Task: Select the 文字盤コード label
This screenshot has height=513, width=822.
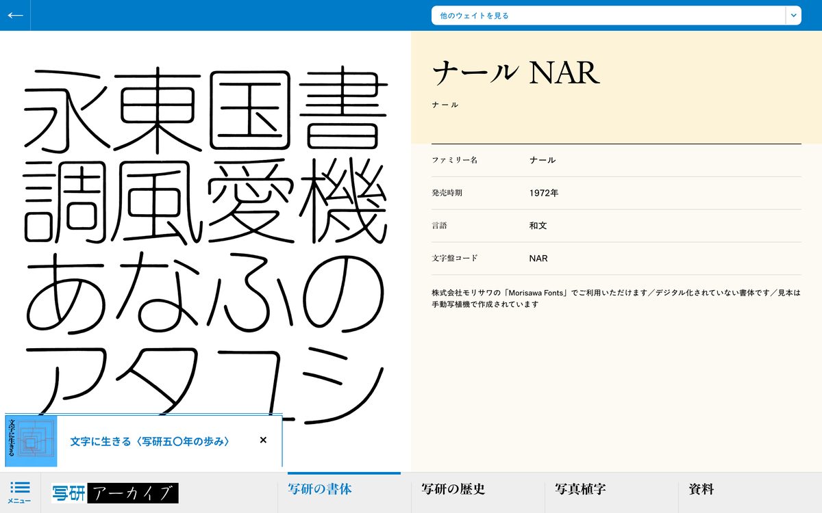Action: [454, 259]
